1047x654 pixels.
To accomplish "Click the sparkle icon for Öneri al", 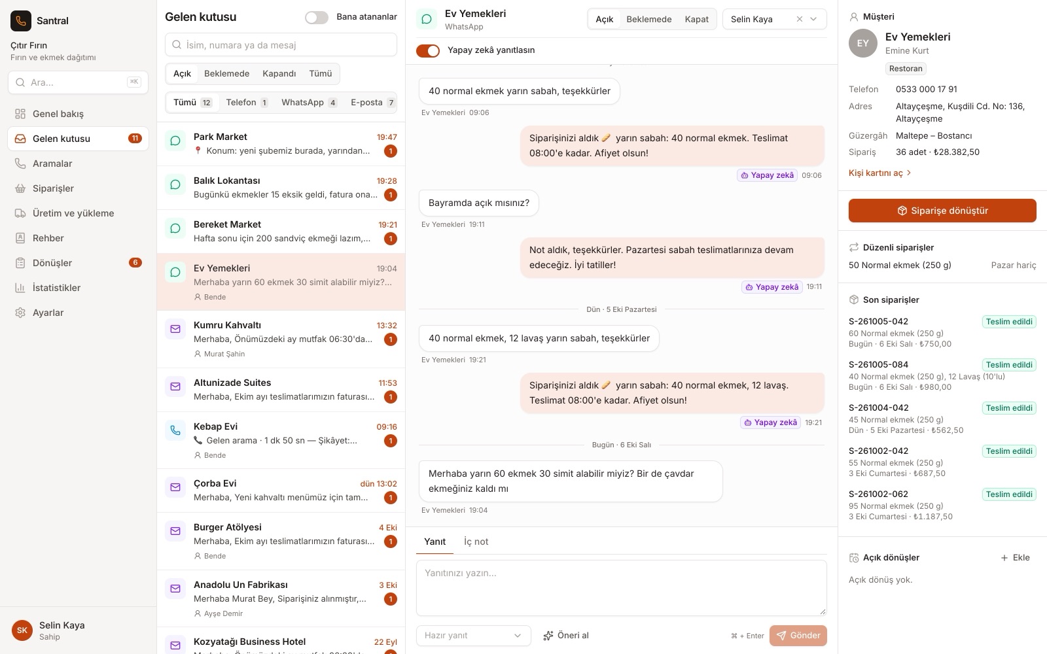I will tap(548, 636).
